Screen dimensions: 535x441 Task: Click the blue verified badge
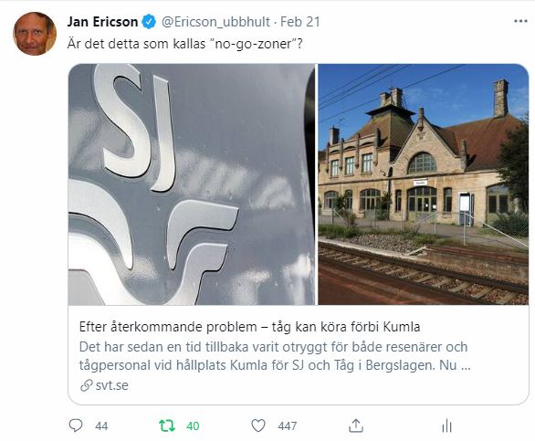[149, 22]
